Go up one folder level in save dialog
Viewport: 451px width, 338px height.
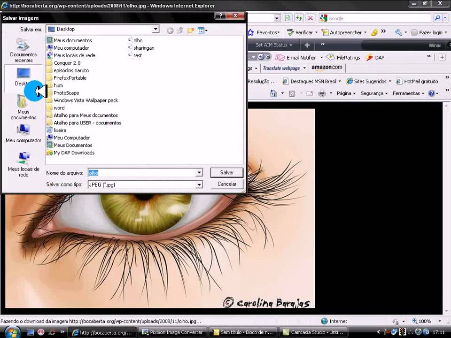[x=180, y=30]
